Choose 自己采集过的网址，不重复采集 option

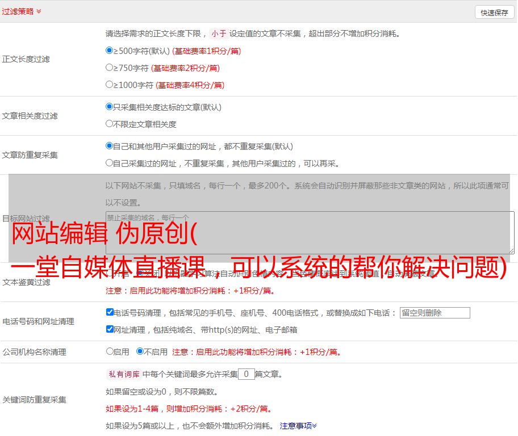click(x=110, y=163)
